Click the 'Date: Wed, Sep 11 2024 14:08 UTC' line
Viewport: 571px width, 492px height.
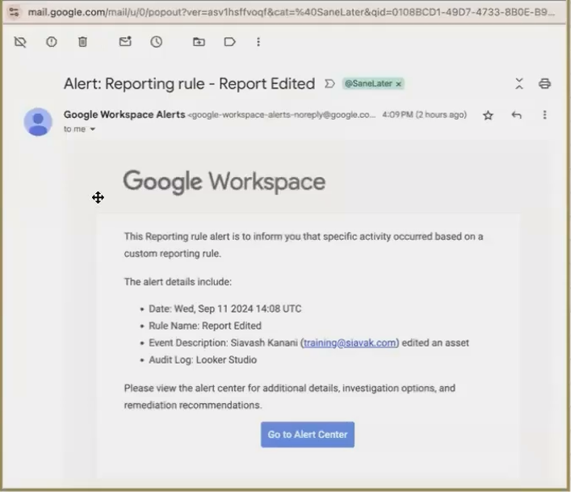coord(225,309)
